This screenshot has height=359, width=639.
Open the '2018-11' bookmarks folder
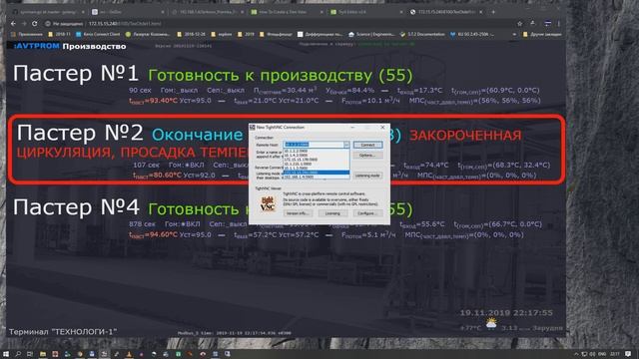(x=60, y=35)
